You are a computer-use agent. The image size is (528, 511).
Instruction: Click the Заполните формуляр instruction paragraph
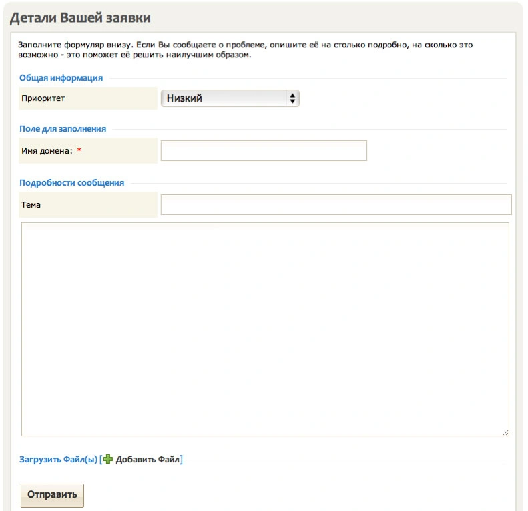245,49
